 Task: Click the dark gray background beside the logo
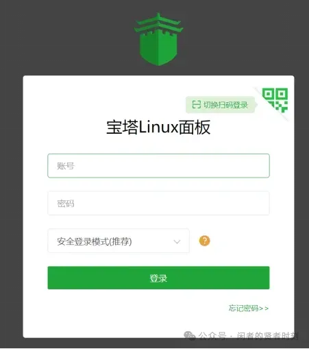(x=69, y=39)
